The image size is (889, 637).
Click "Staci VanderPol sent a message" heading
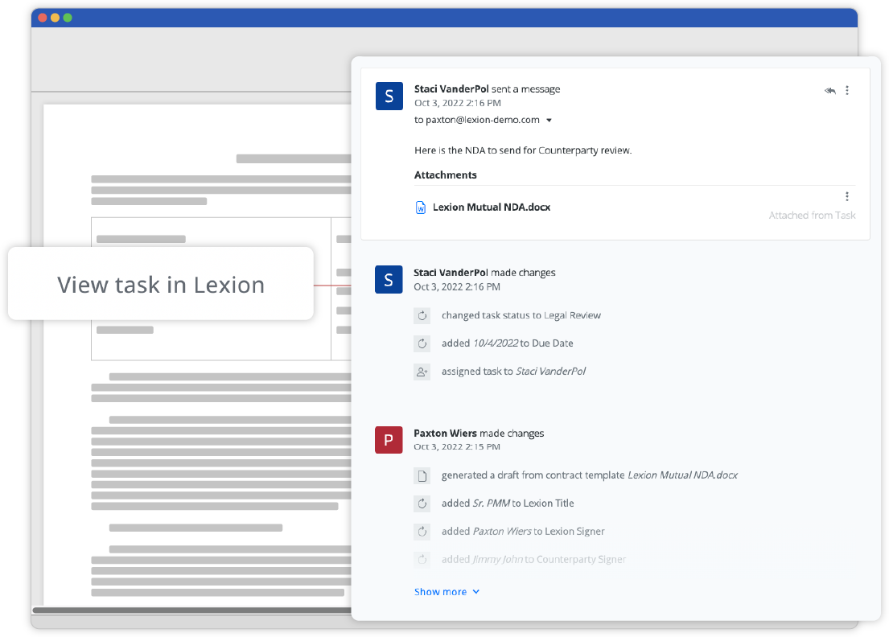tap(487, 89)
